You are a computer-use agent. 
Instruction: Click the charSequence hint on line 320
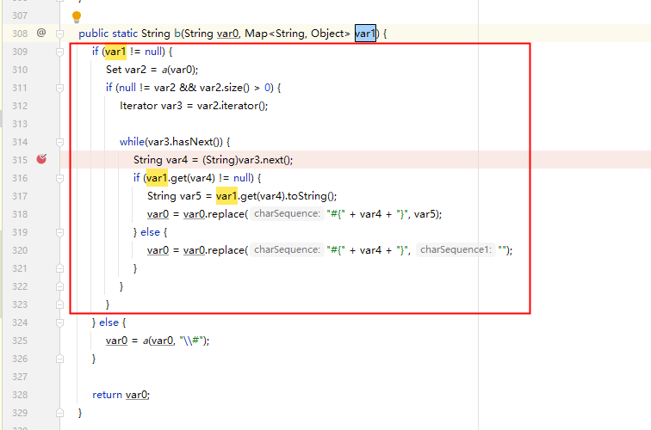coord(287,249)
